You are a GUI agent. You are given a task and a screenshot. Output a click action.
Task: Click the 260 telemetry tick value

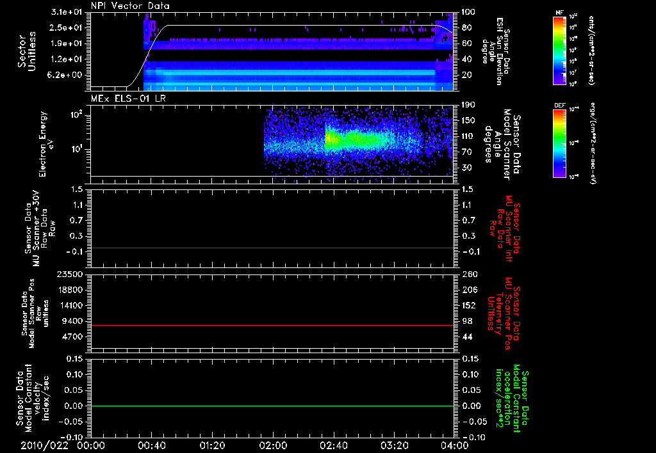pyautogui.click(x=468, y=274)
